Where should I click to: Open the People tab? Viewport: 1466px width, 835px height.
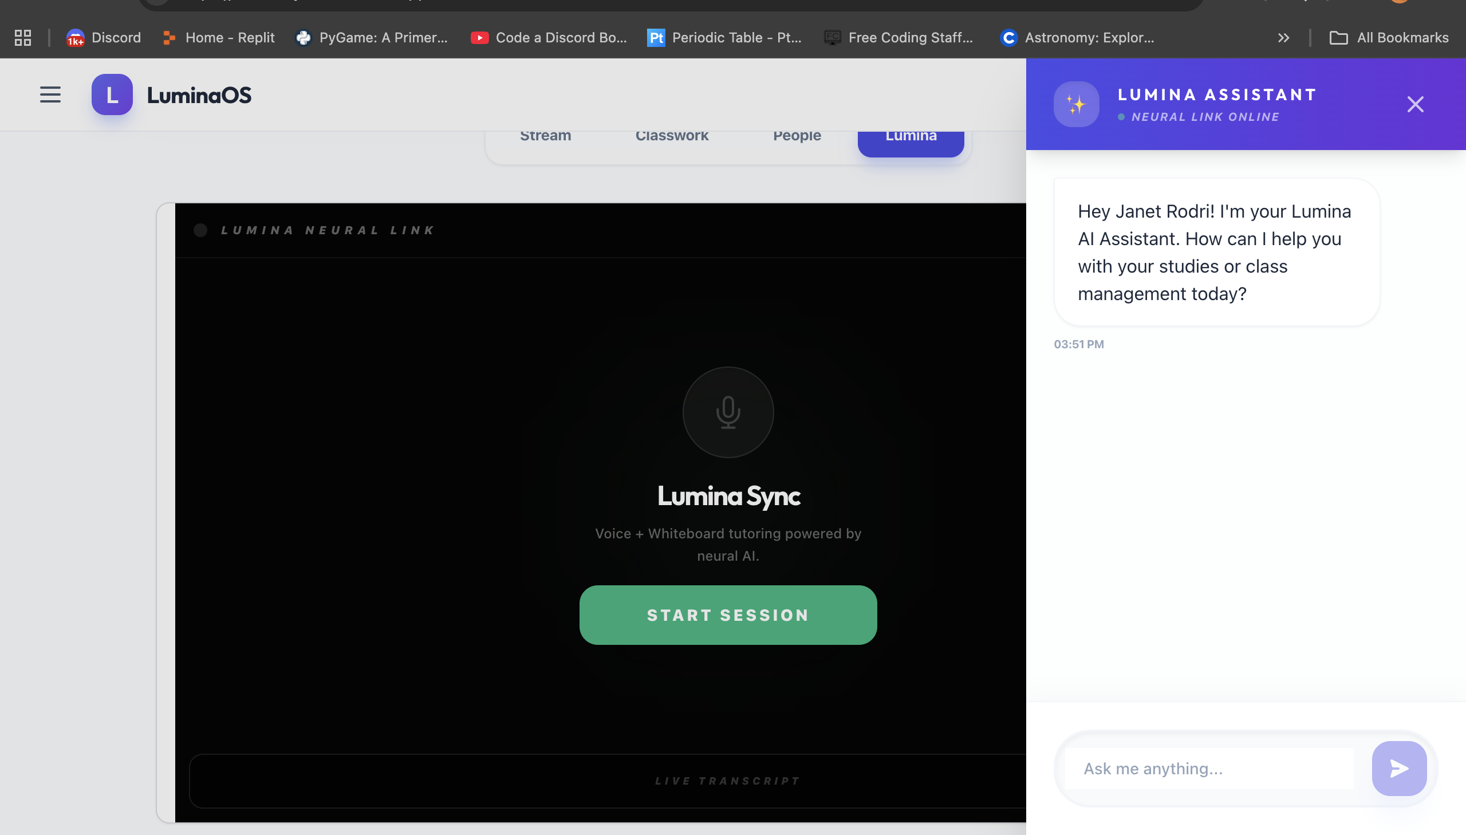click(x=797, y=136)
